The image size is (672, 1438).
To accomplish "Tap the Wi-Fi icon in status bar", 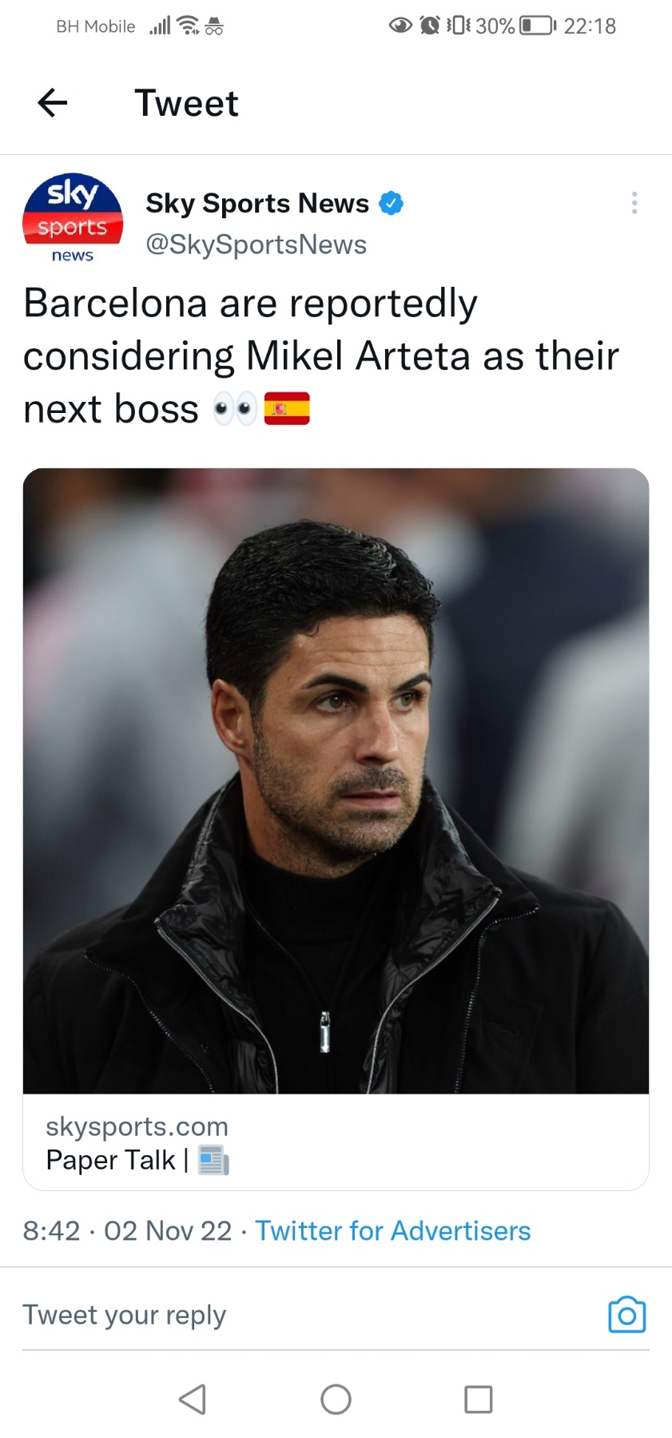I will pos(188,26).
